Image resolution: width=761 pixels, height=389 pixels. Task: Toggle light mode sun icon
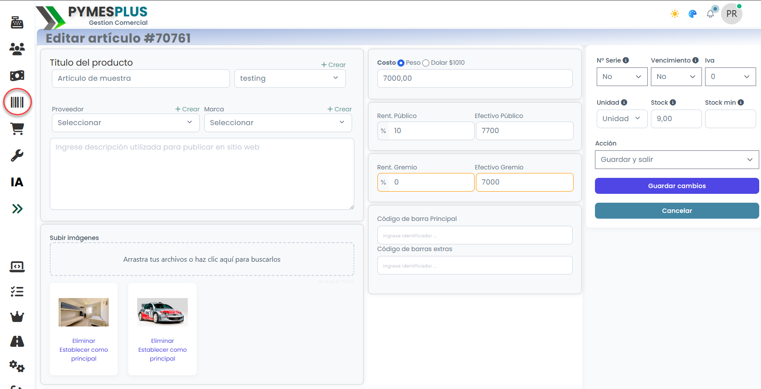675,14
